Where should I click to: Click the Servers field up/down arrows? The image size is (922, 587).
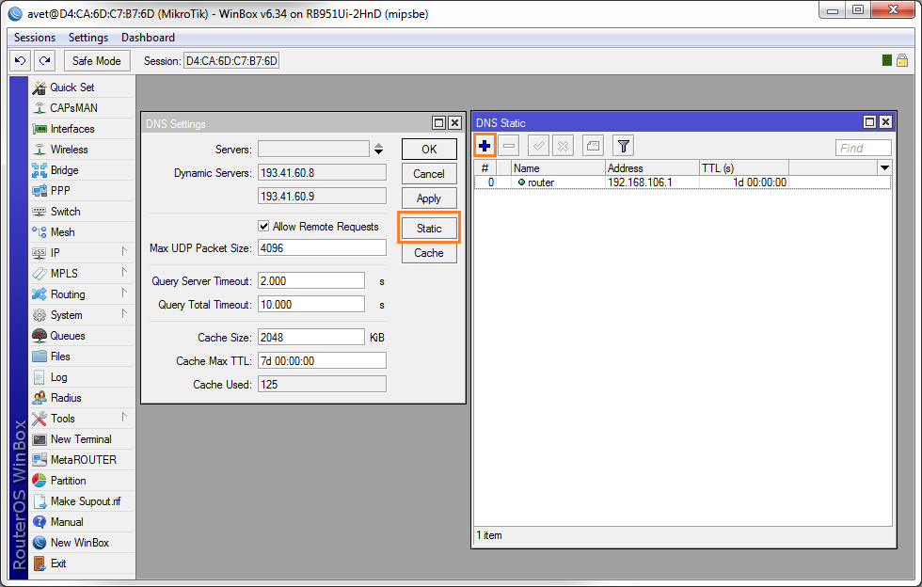click(378, 149)
